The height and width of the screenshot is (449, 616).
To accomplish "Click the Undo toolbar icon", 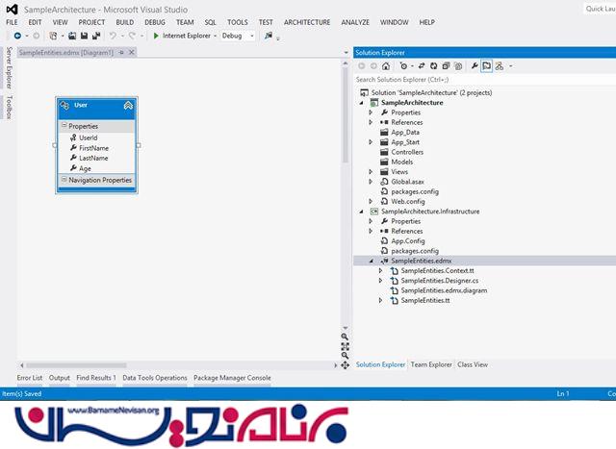I will click(114, 36).
